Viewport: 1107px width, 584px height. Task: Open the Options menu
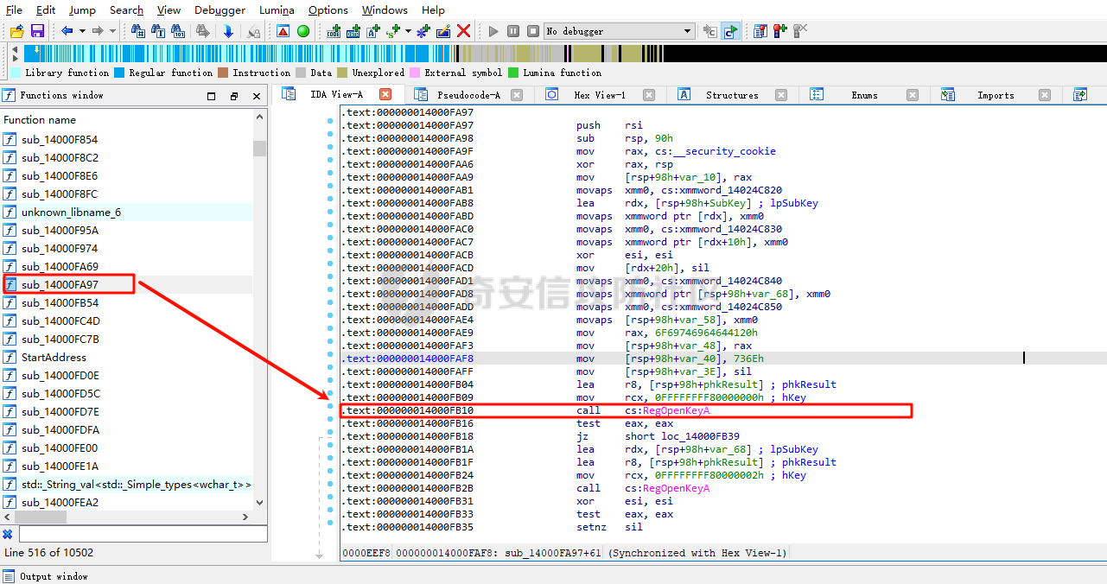click(328, 10)
